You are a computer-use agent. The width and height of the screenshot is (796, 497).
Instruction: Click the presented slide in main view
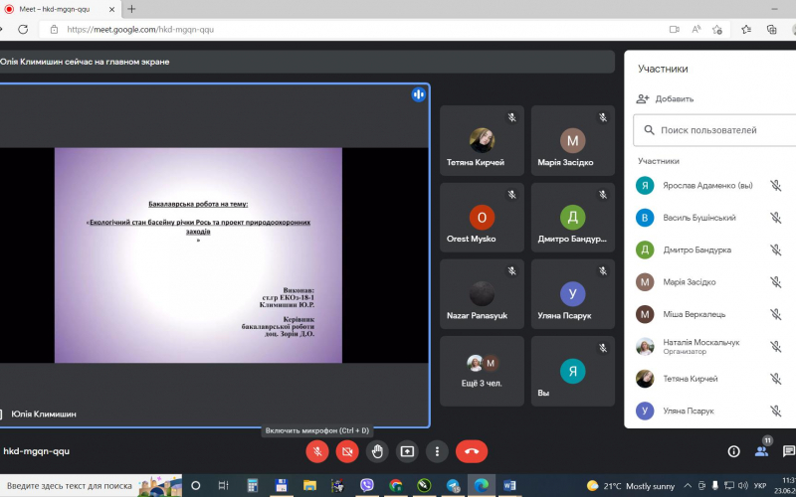pos(198,255)
